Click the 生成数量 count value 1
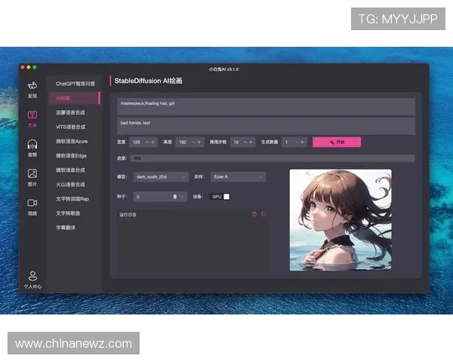Screen dimensions: 453x362 [287, 142]
